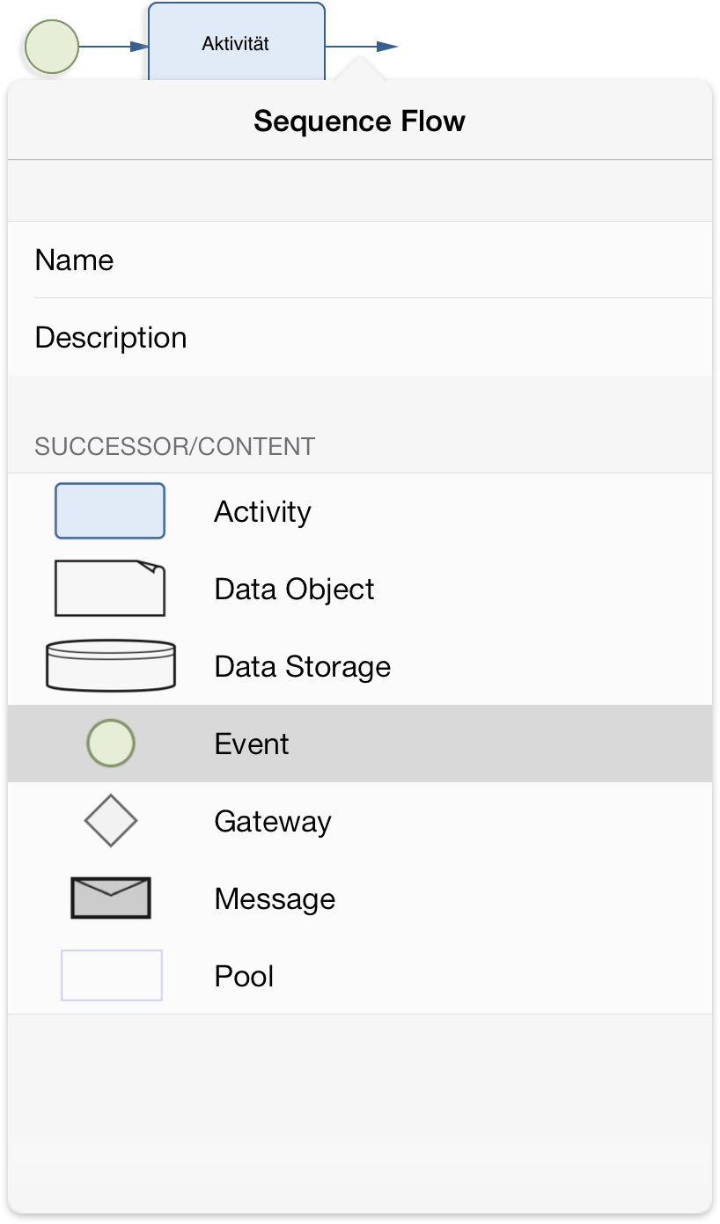Image resolution: width=720 pixels, height=1224 pixels.
Task: Select the Pool rectangle icon
Action: [112, 975]
